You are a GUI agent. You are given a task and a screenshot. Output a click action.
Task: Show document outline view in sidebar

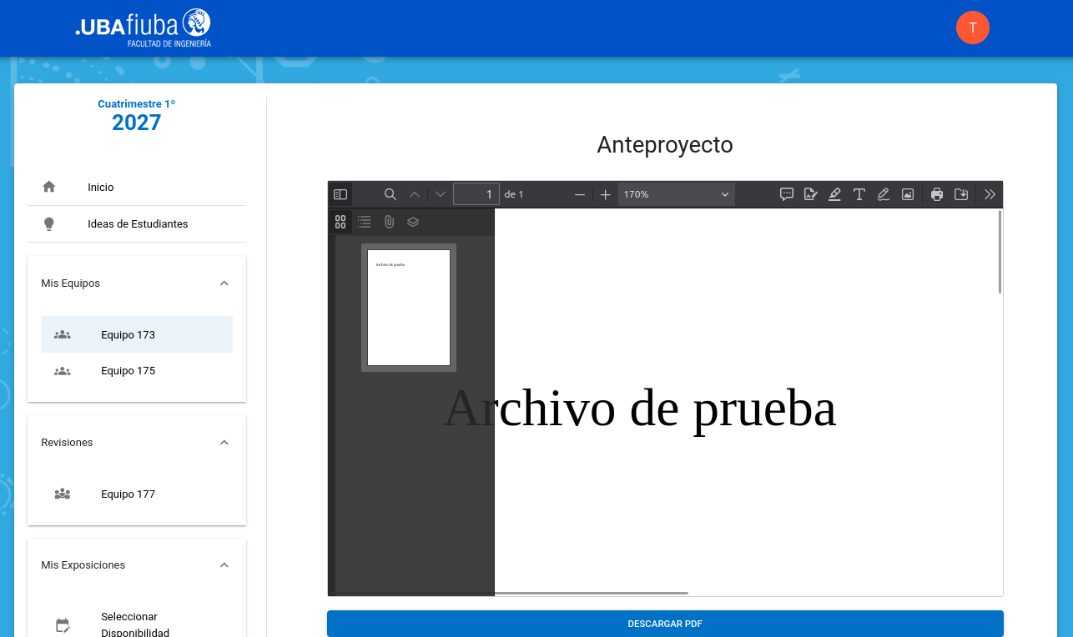[365, 222]
